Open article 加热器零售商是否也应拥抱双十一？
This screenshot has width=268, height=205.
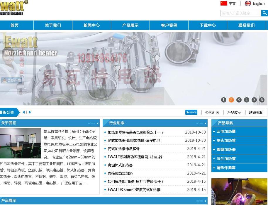pos(136,132)
